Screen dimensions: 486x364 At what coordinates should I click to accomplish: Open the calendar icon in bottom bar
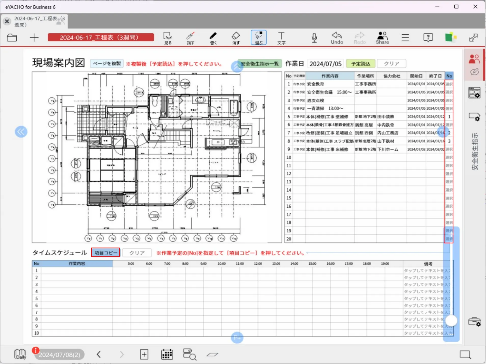(x=167, y=355)
